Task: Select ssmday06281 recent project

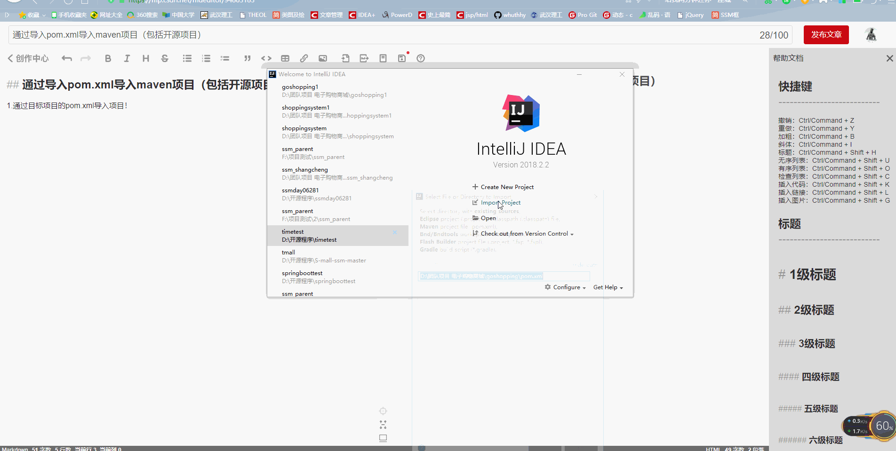Action: [337, 194]
